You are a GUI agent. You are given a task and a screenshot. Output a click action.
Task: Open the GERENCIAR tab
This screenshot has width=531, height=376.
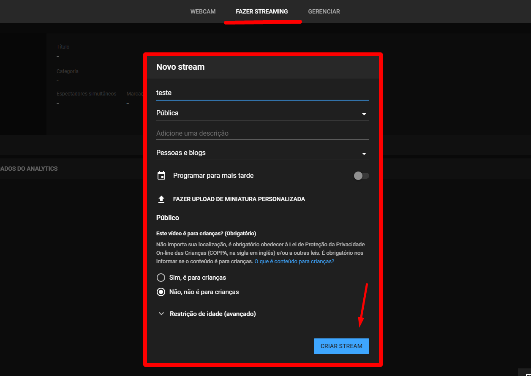[x=324, y=11]
